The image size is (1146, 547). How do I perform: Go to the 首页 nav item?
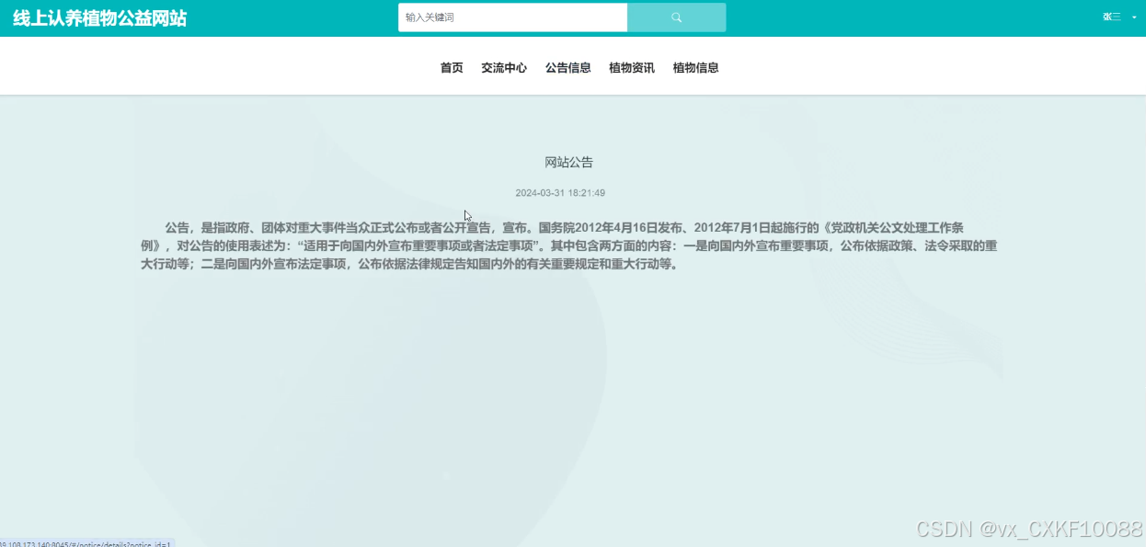pos(452,68)
